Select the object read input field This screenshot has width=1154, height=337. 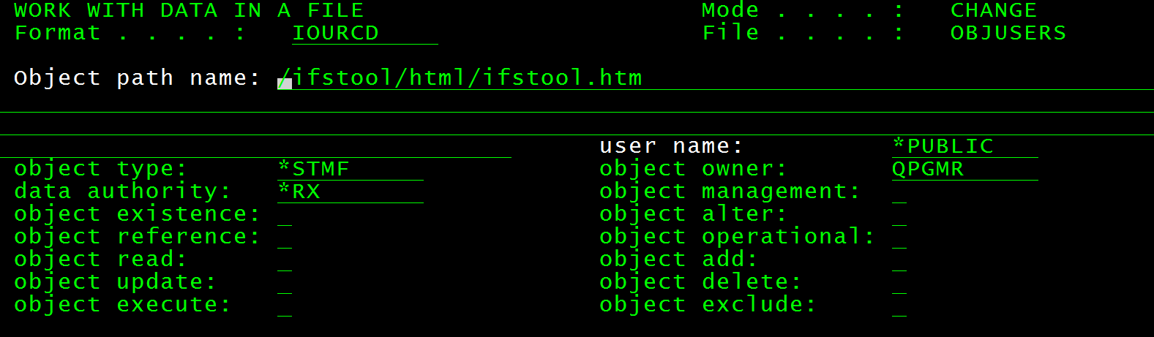(285, 260)
